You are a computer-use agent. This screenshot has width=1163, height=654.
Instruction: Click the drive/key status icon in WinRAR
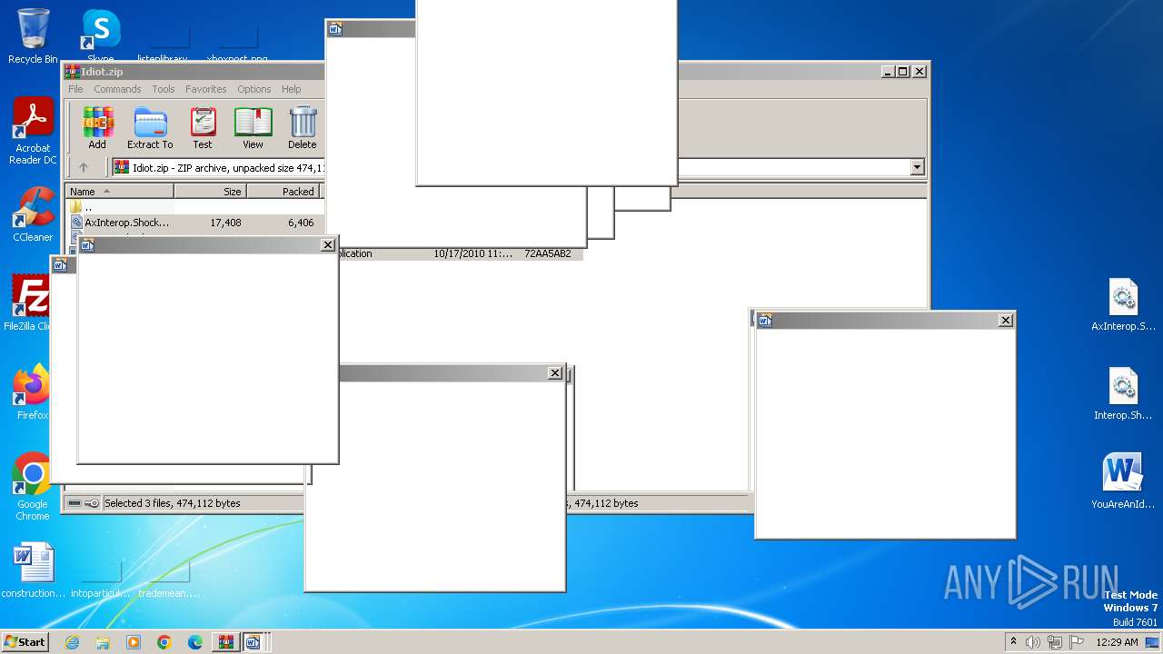(x=83, y=503)
